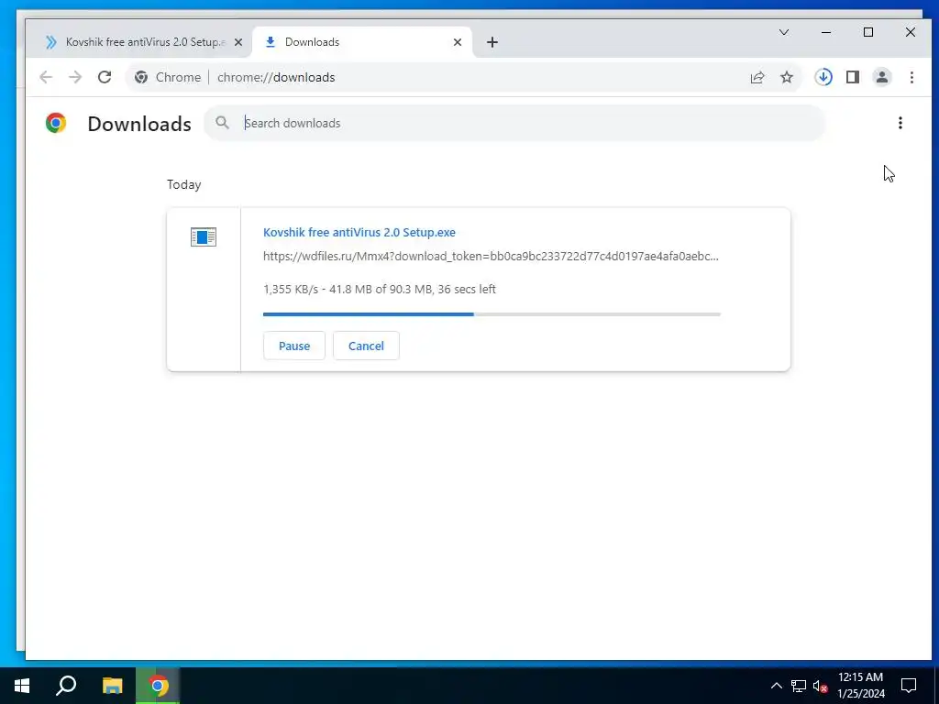Image resolution: width=939 pixels, height=704 pixels.
Task: Show hidden system tray icons
Action: click(776, 686)
